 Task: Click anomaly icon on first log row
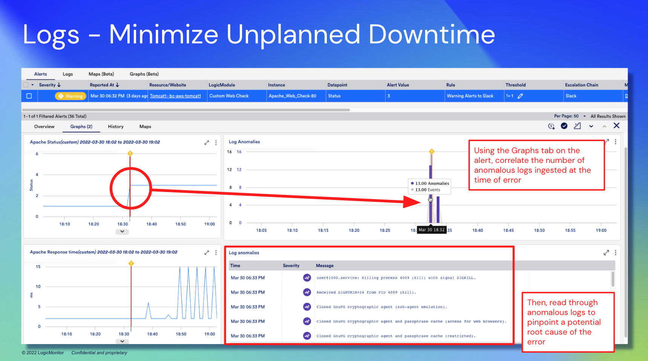point(307,278)
